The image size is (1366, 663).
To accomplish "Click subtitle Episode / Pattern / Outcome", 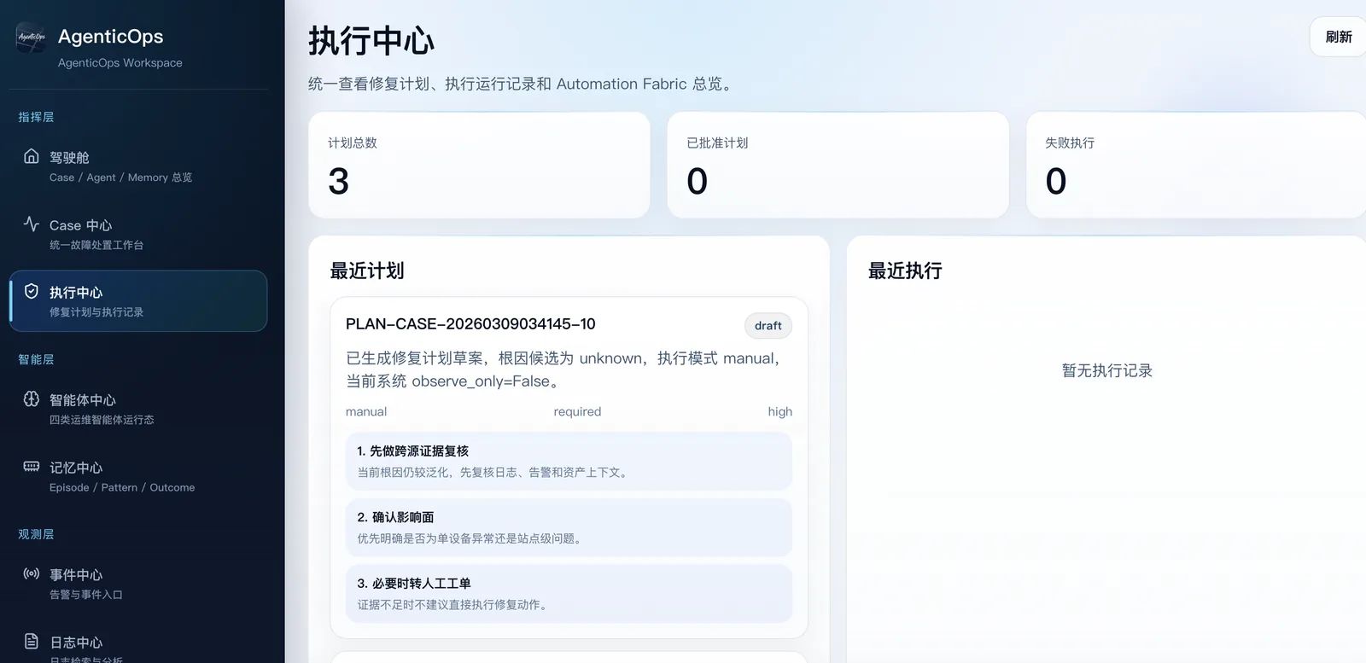I will pos(122,487).
